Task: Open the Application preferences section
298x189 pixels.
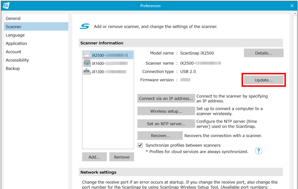Action: pos(36,43)
